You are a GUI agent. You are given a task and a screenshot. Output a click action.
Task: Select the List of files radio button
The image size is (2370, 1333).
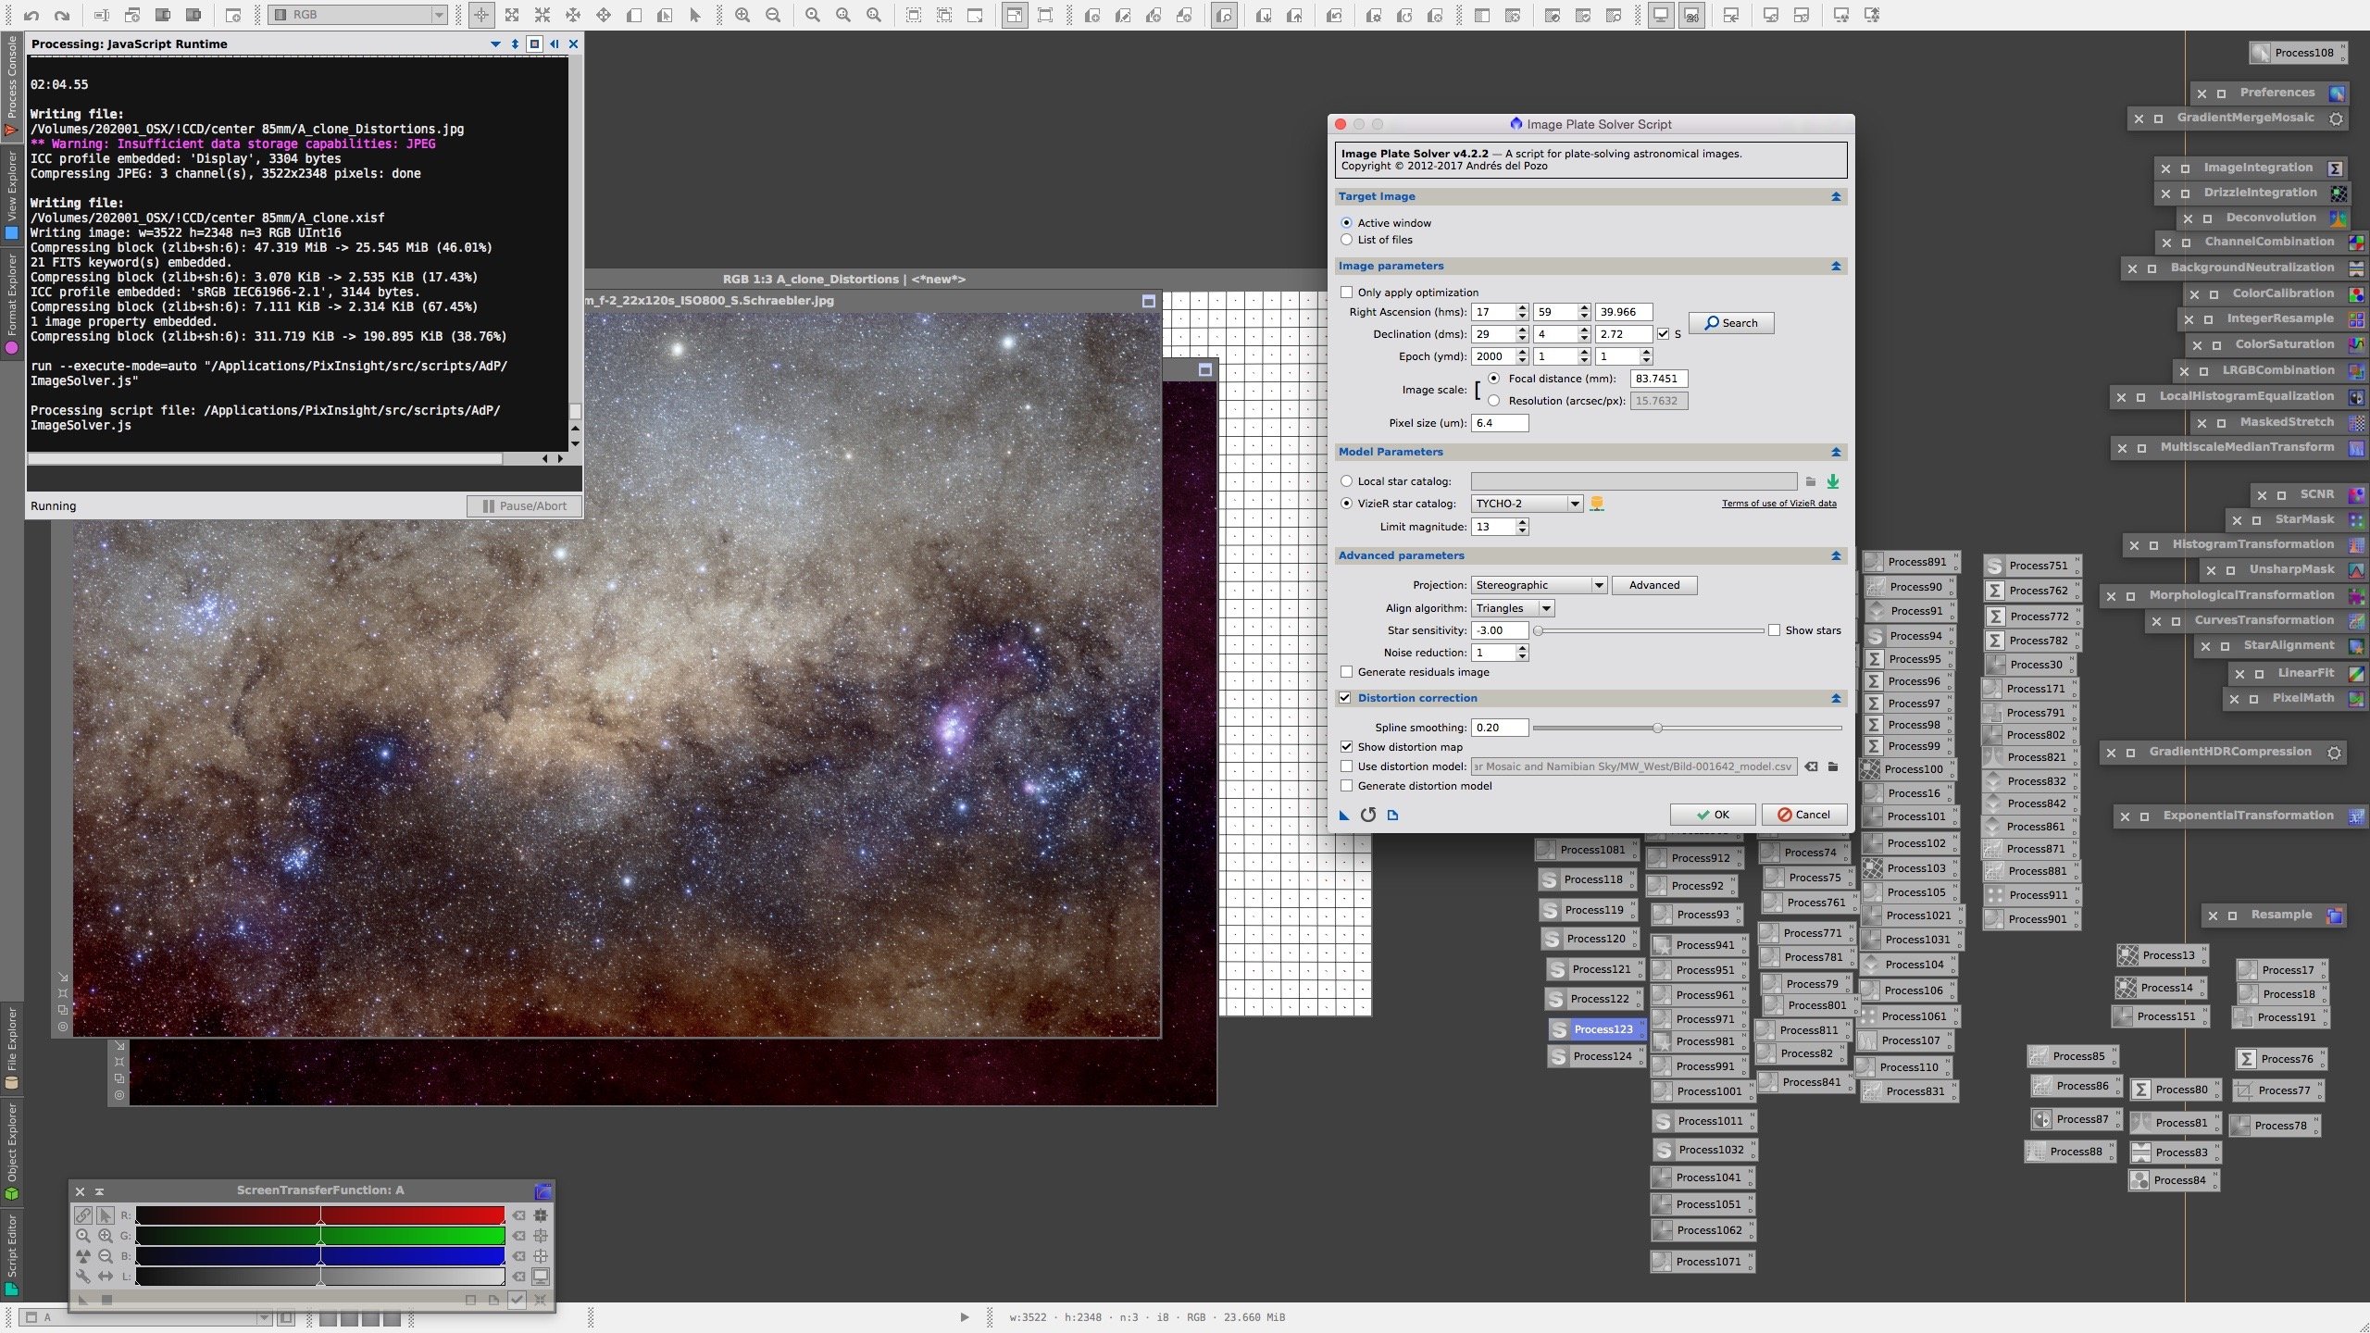point(1347,240)
